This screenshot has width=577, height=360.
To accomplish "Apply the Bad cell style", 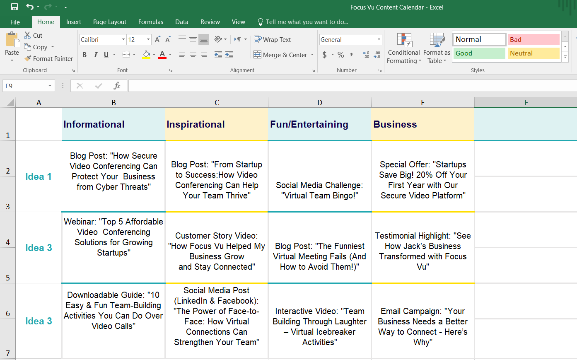I will [534, 39].
